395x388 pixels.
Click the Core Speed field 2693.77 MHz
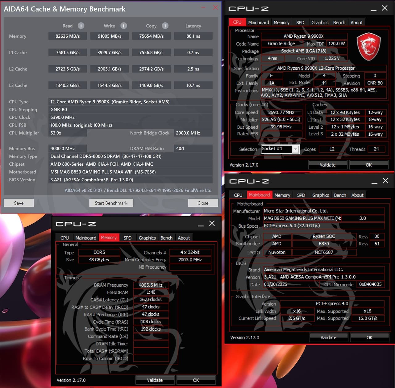pos(281,113)
